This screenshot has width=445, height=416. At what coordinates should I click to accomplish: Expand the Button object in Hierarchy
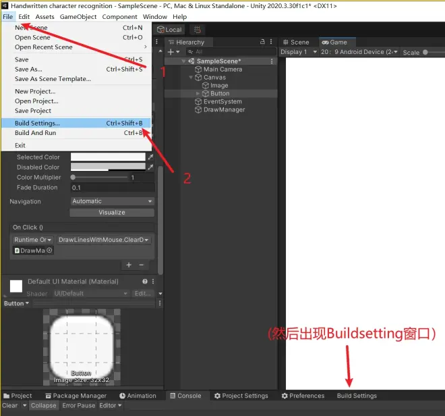198,93
